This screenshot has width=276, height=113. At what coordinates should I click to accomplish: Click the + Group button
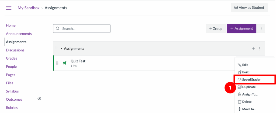[216, 28]
